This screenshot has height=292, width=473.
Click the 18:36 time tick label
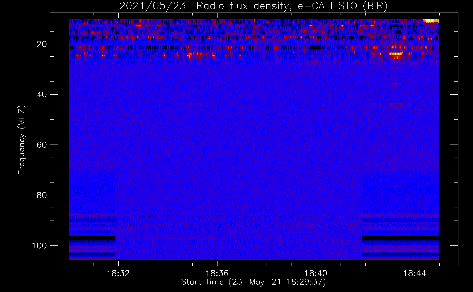click(217, 274)
